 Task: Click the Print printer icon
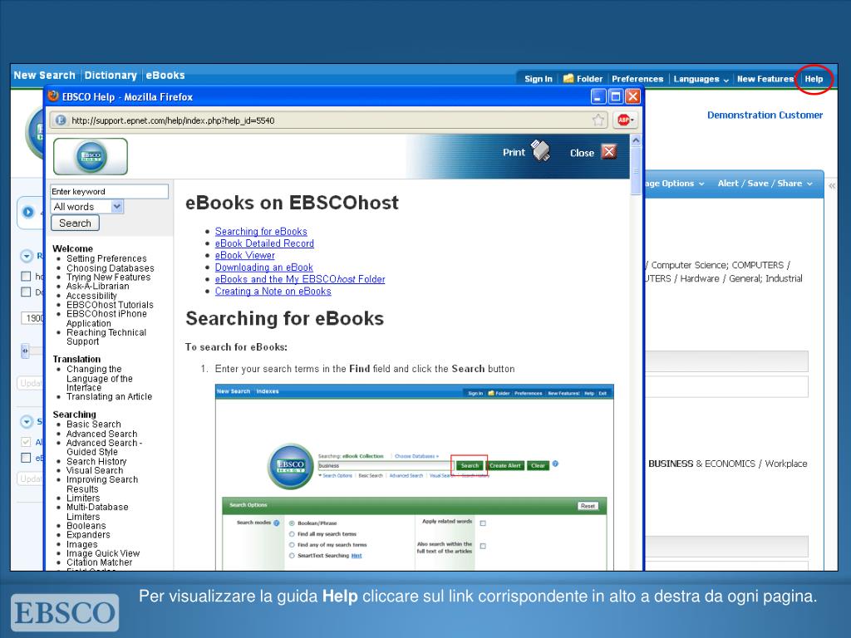tap(540, 151)
